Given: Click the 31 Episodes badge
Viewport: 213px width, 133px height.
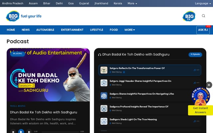Looking at the screenshot, I should [195, 55].
